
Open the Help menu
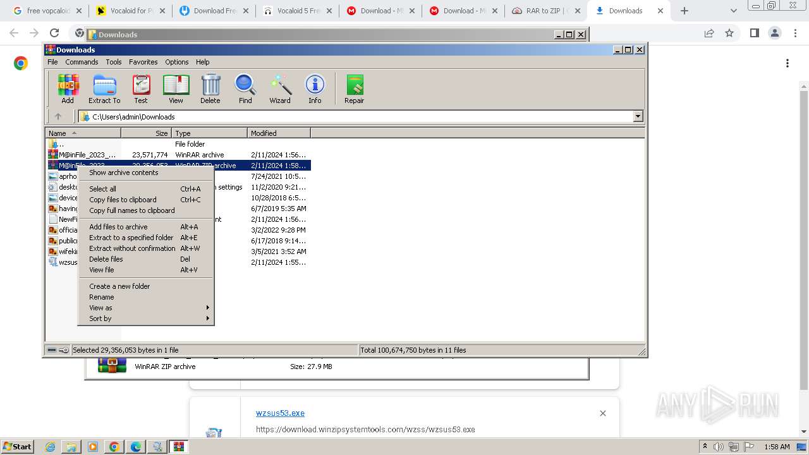[202, 62]
